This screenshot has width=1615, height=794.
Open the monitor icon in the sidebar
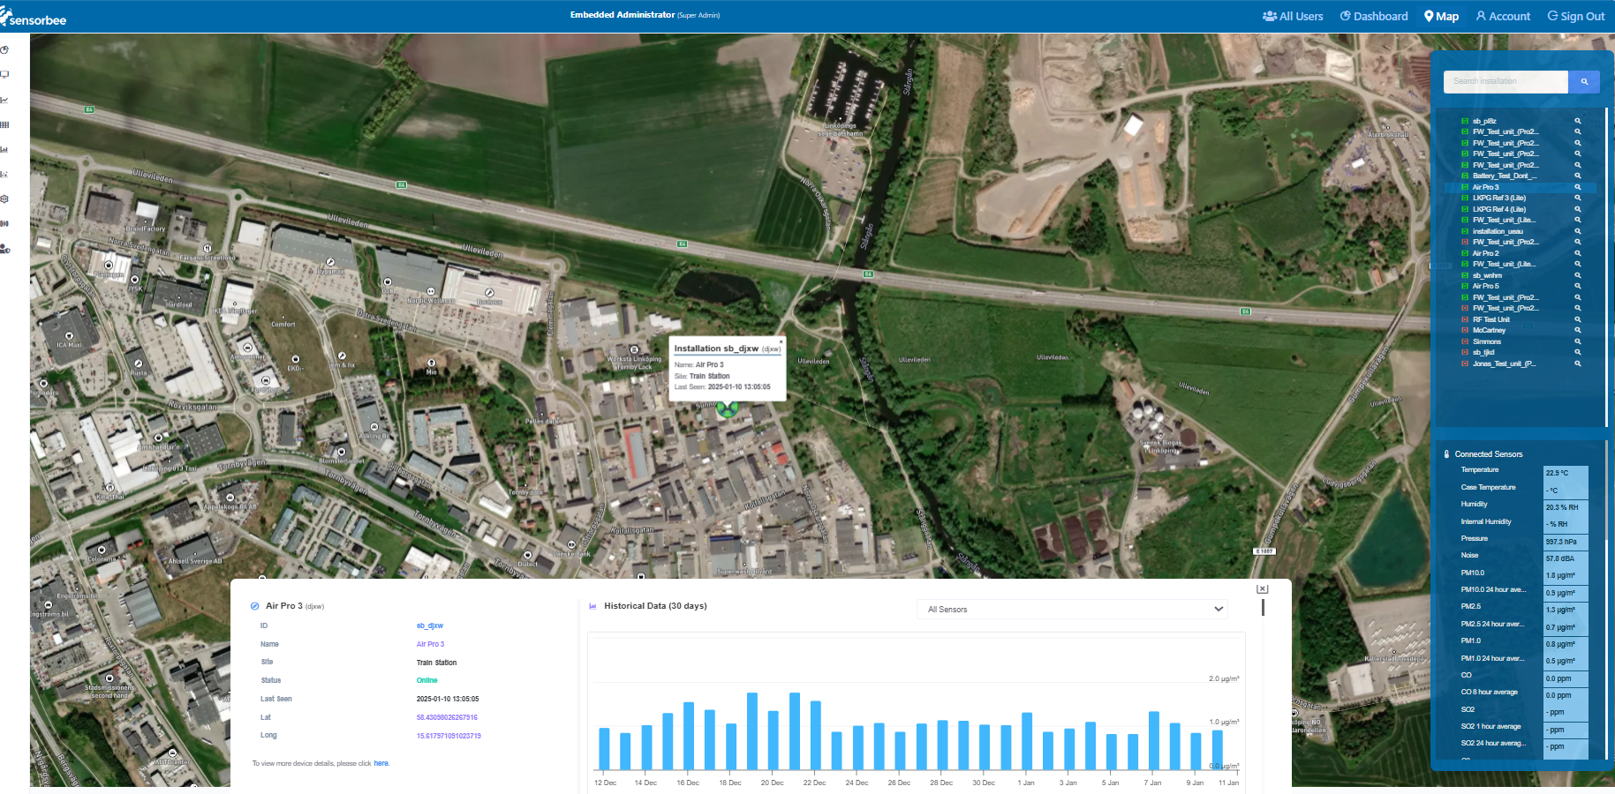pyautogui.click(x=4, y=75)
